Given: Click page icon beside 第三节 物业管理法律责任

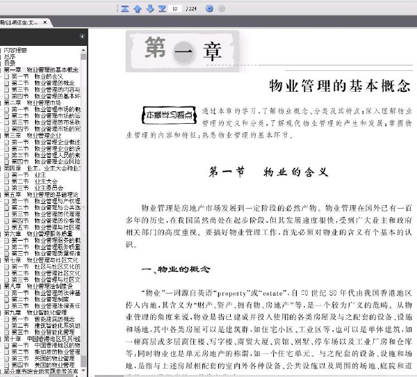Looking at the screenshot, I should click(x=7, y=306).
